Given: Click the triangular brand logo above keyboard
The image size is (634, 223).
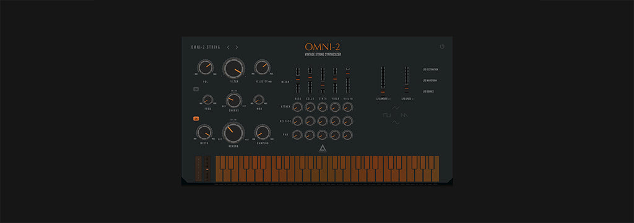Looking at the screenshot, I should (x=323, y=148).
